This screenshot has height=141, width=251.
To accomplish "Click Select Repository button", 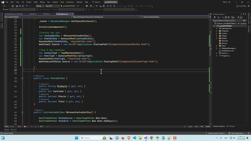I will coord(237,133).
